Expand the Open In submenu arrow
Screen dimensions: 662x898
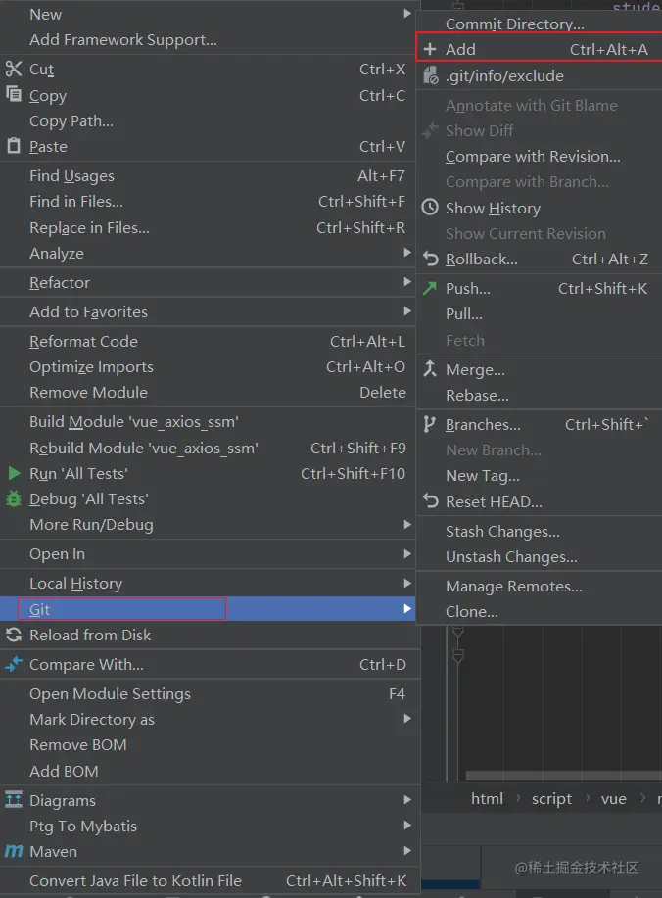[407, 553]
